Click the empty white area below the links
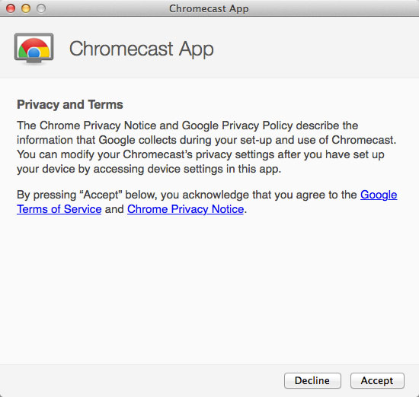The height and width of the screenshot is (397, 419). (209, 288)
